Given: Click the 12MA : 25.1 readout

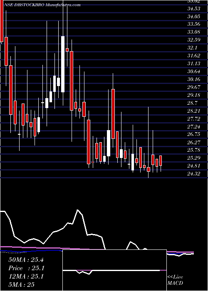Looking at the screenshot, I should (26, 276).
